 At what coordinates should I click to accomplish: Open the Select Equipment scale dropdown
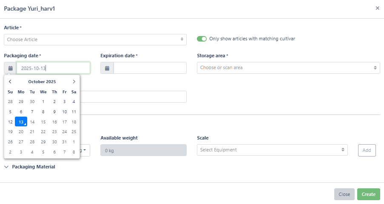click(x=272, y=150)
